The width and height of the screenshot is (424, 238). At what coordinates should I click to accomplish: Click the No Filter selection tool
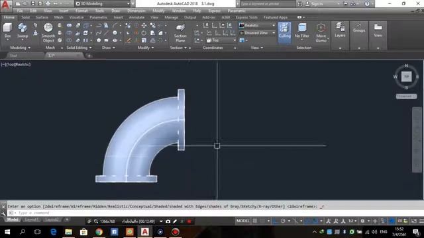pyautogui.click(x=302, y=31)
